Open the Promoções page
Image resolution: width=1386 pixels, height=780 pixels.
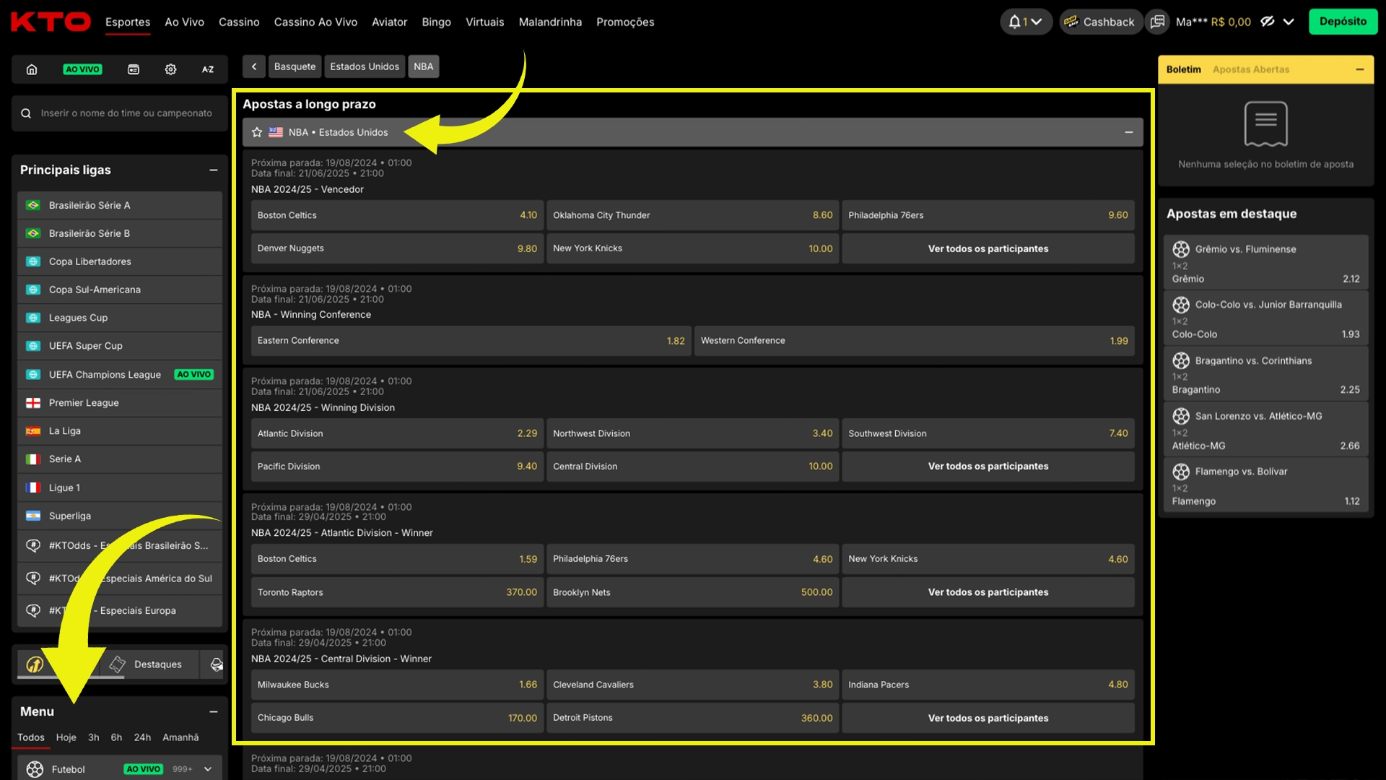[x=625, y=22]
